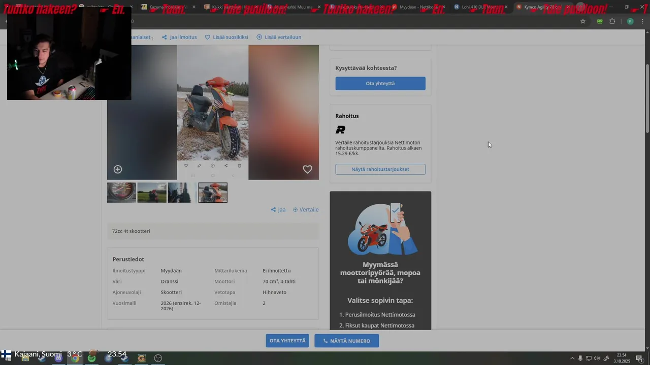650x365 pixels.
Task: Bookmark this page with the star icon
Action: (x=583, y=21)
